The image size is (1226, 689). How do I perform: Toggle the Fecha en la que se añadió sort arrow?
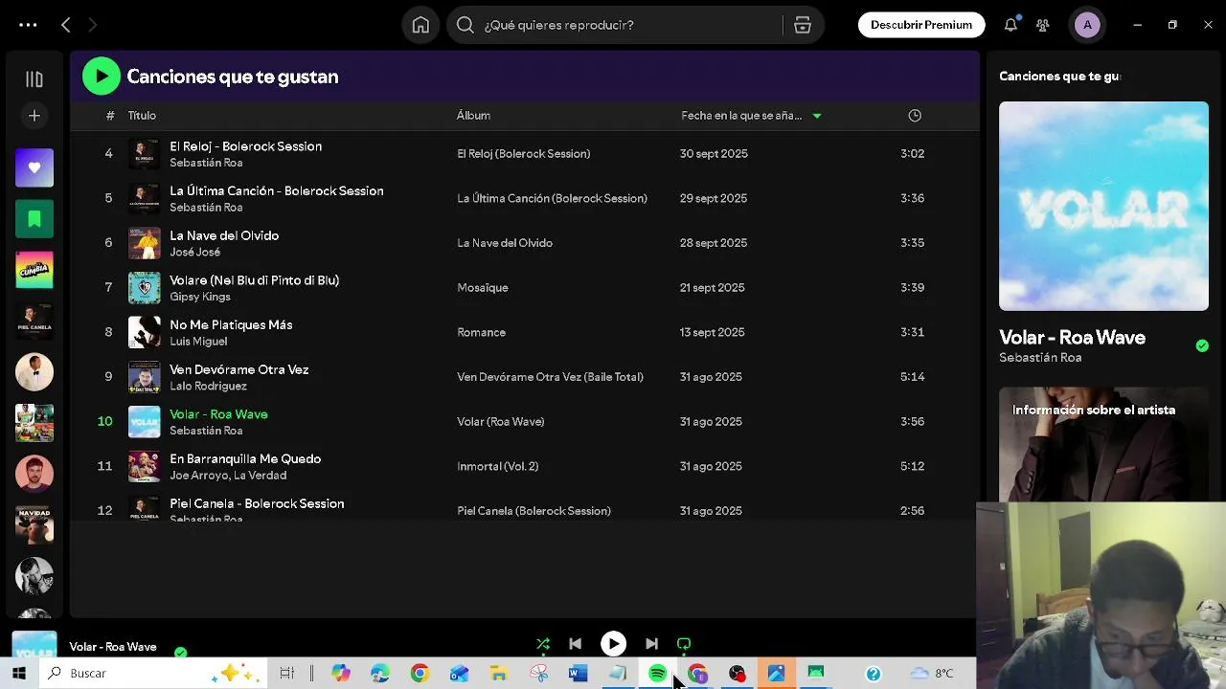pyautogui.click(x=817, y=116)
